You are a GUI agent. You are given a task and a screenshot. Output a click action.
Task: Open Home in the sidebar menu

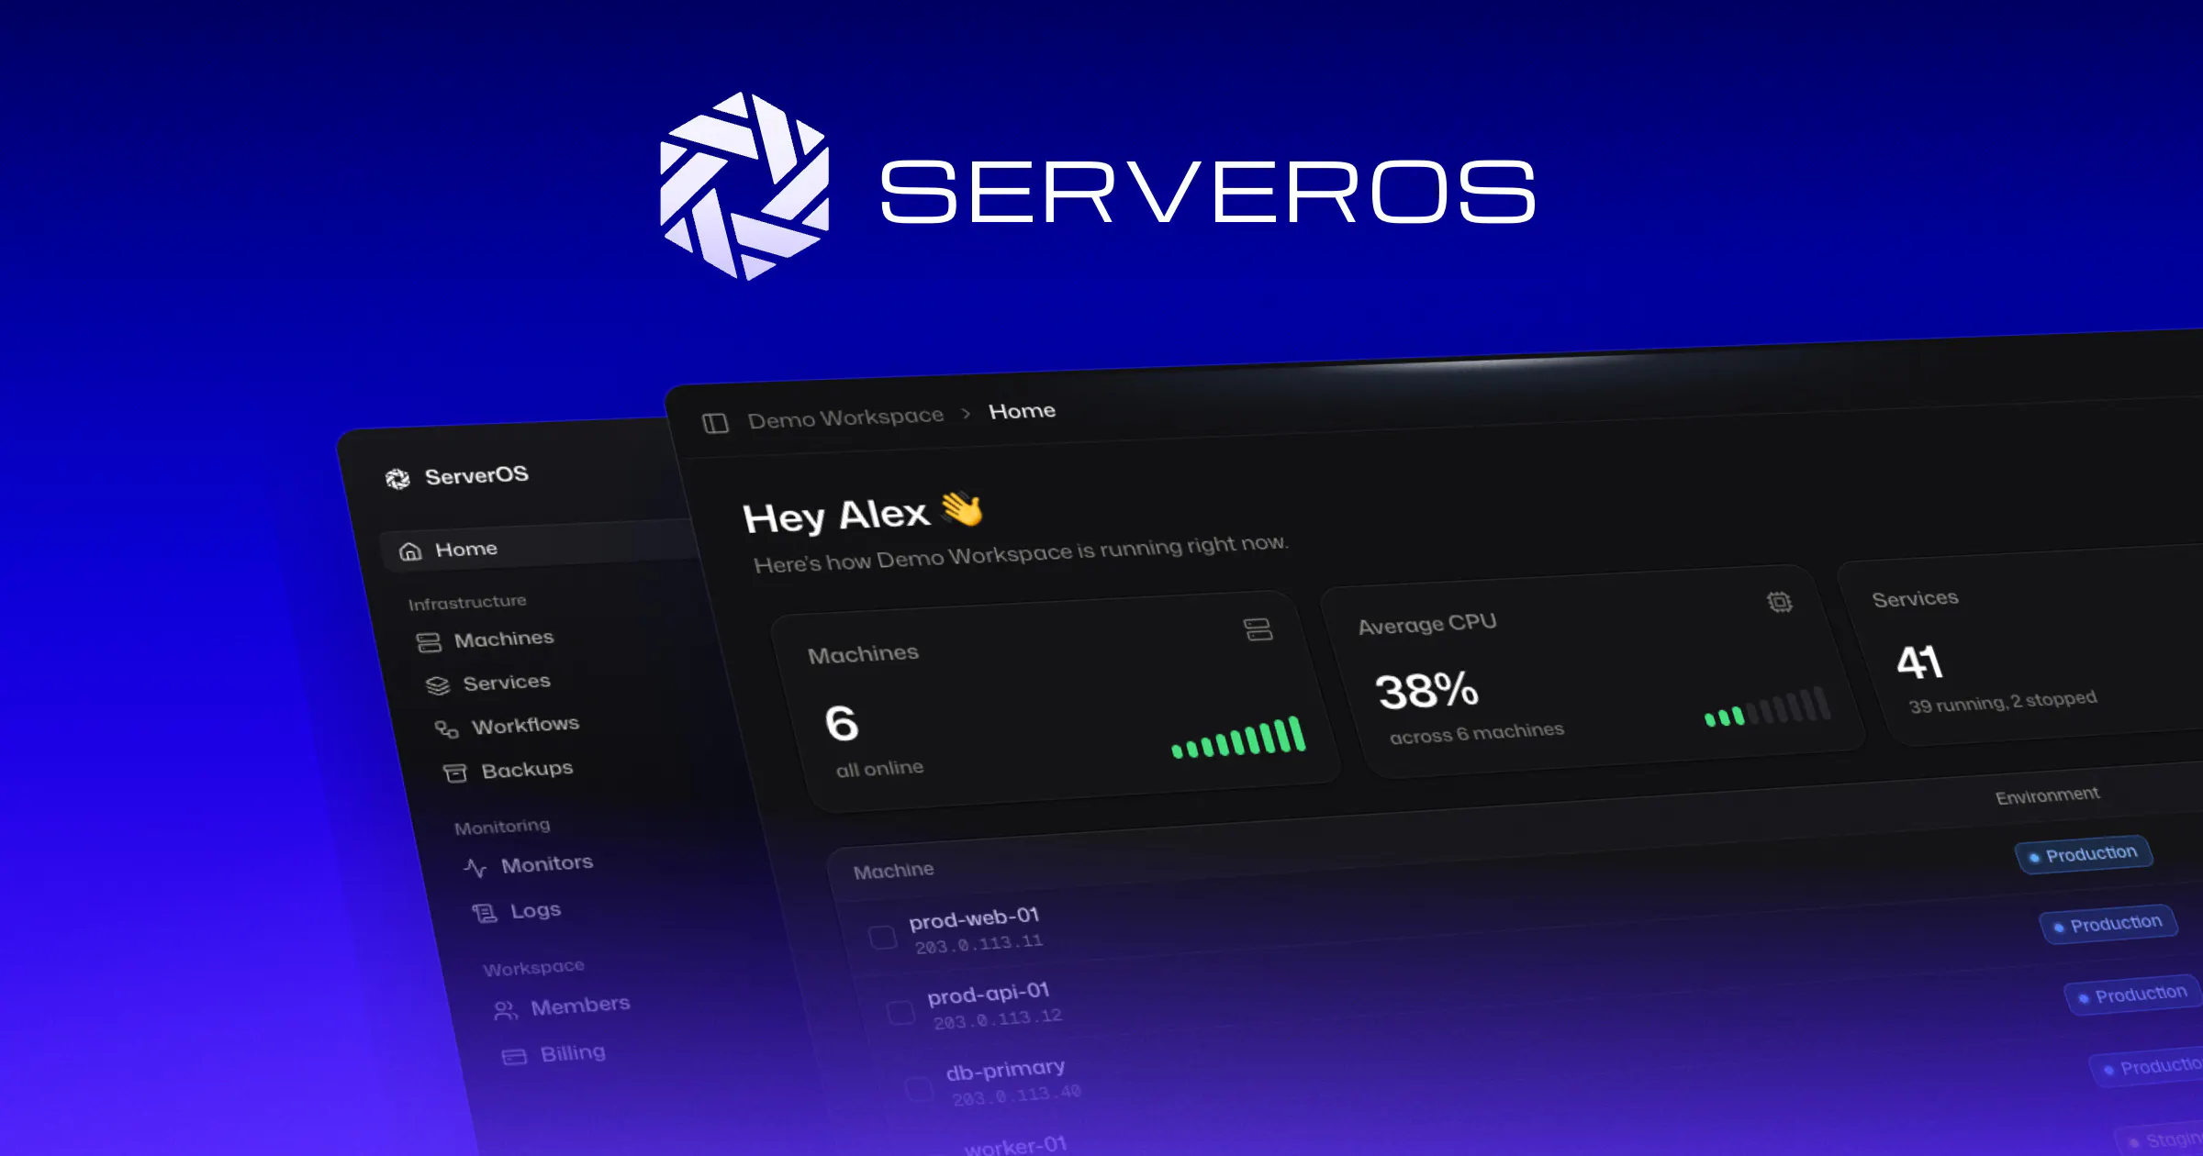542,548
